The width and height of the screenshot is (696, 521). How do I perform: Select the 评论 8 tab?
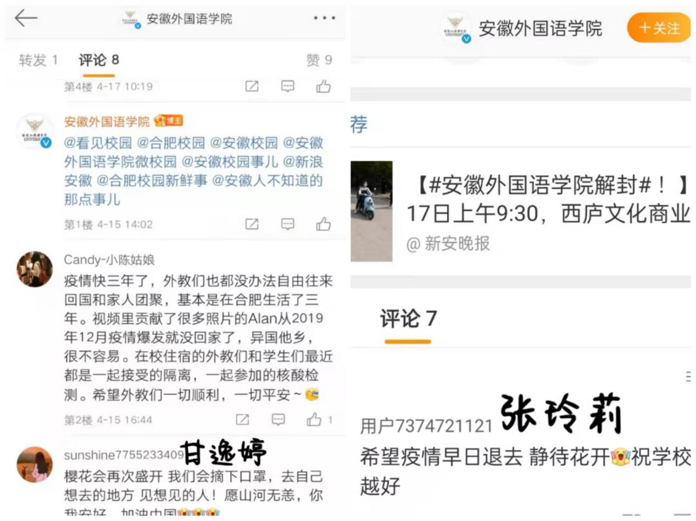pos(99,60)
